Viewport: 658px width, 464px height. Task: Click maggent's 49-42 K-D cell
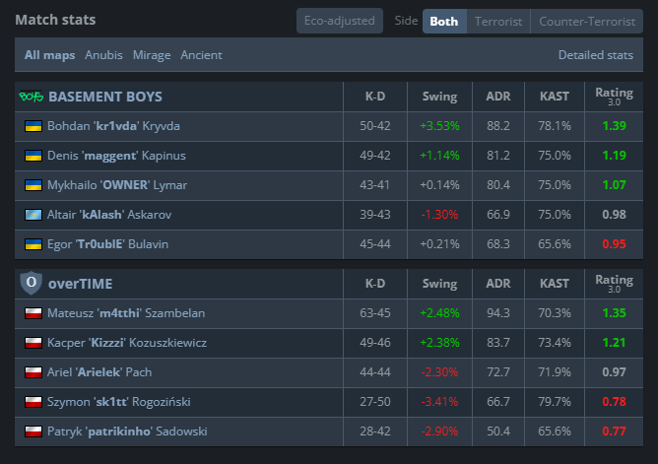(x=375, y=156)
